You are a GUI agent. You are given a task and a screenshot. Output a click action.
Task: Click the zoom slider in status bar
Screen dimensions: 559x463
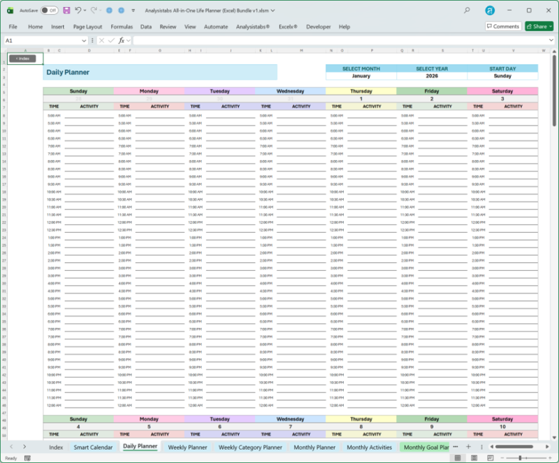520,458
